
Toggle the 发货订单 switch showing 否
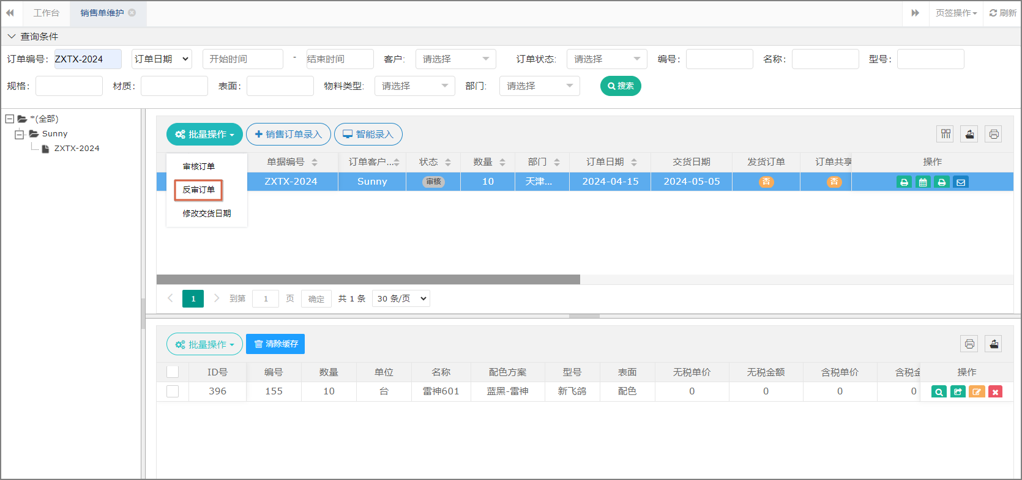(x=766, y=182)
